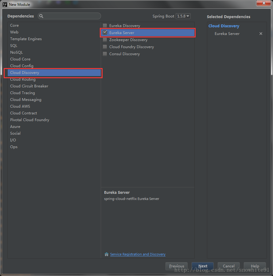Image resolution: width=273 pixels, height=276 pixels.
Task: Check the Cloud Foundry Discovery option
Action: 105,47
